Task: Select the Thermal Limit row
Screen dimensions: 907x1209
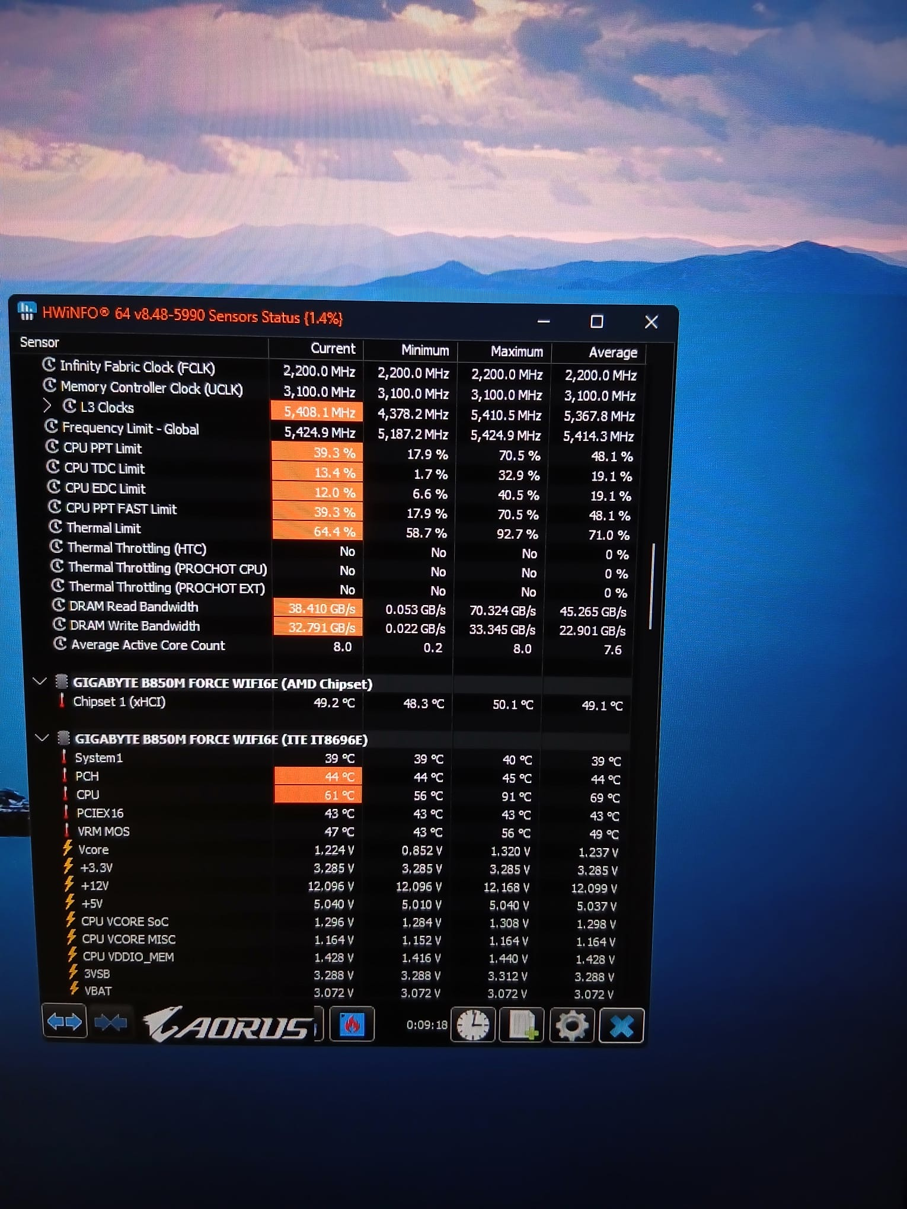Action: tap(340, 530)
